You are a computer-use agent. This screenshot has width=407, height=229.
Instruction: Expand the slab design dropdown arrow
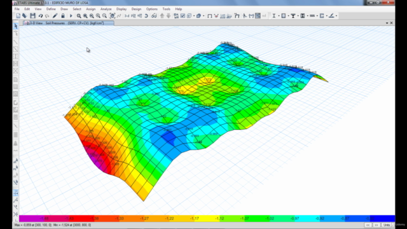point(317,16)
